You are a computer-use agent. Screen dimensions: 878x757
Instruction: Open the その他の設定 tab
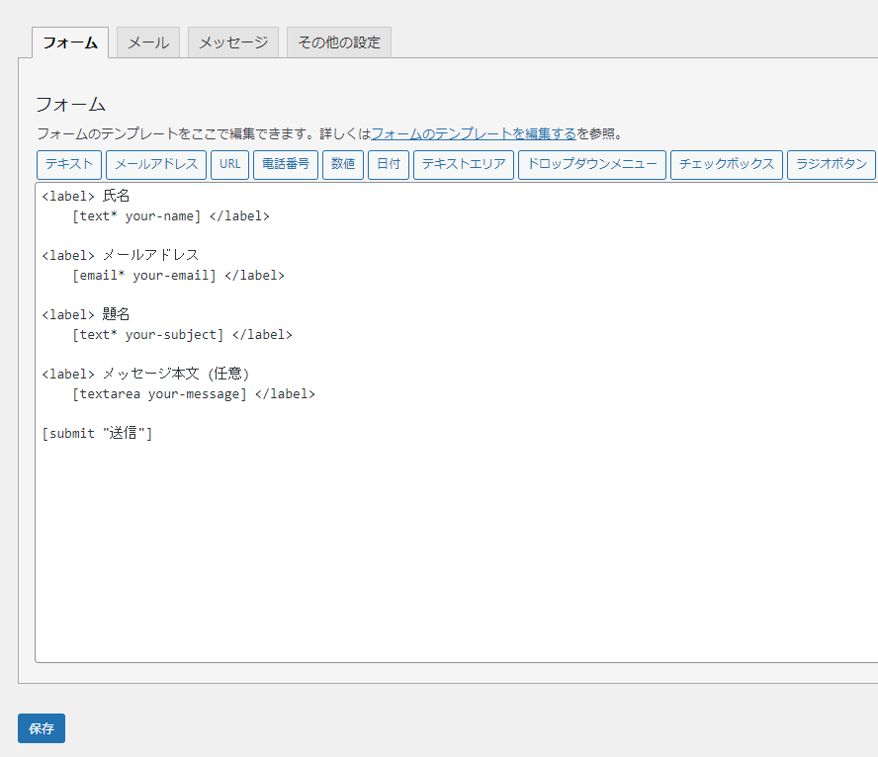click(x=338, y=42)
